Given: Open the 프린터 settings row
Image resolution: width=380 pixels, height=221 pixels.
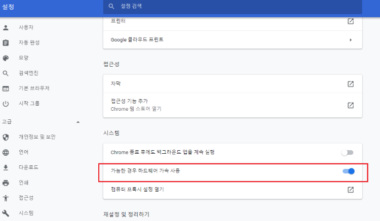Looking at the screenshot, I should [350, 21].
